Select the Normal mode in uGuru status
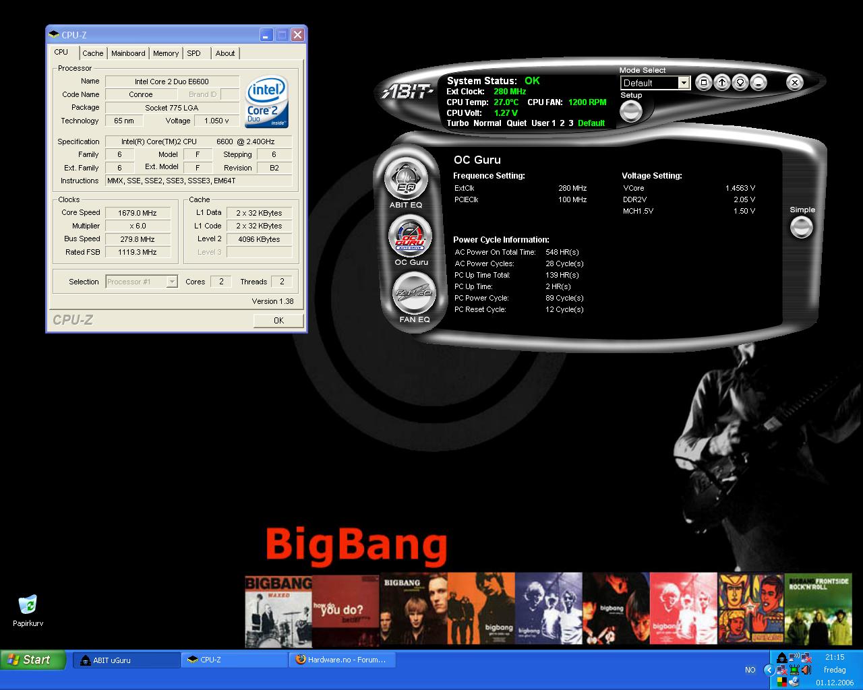Viewport: 863px width, 690px height. (487, 123)
